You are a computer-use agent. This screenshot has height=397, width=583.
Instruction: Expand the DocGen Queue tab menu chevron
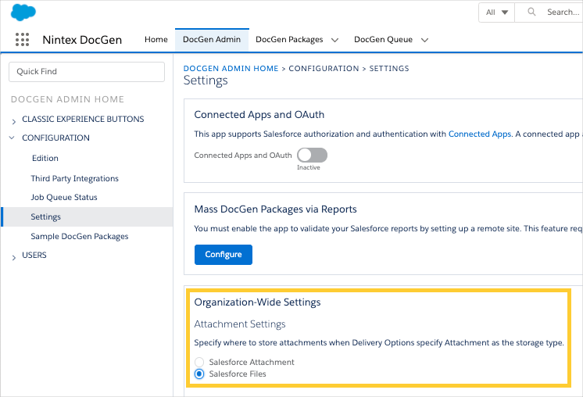pyautogui.click(x=425, y=40)
